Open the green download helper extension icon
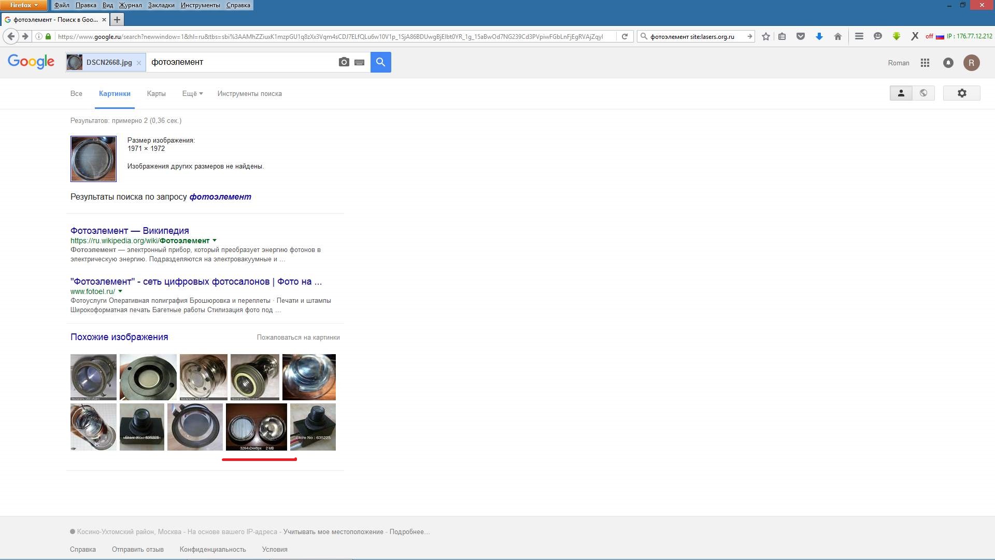The height and width of the screenshot is (560, 995). point(896,36)
